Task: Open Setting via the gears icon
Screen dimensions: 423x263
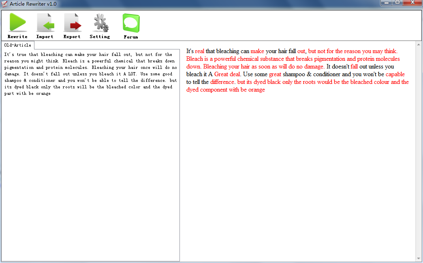Action: coord(100,23)
